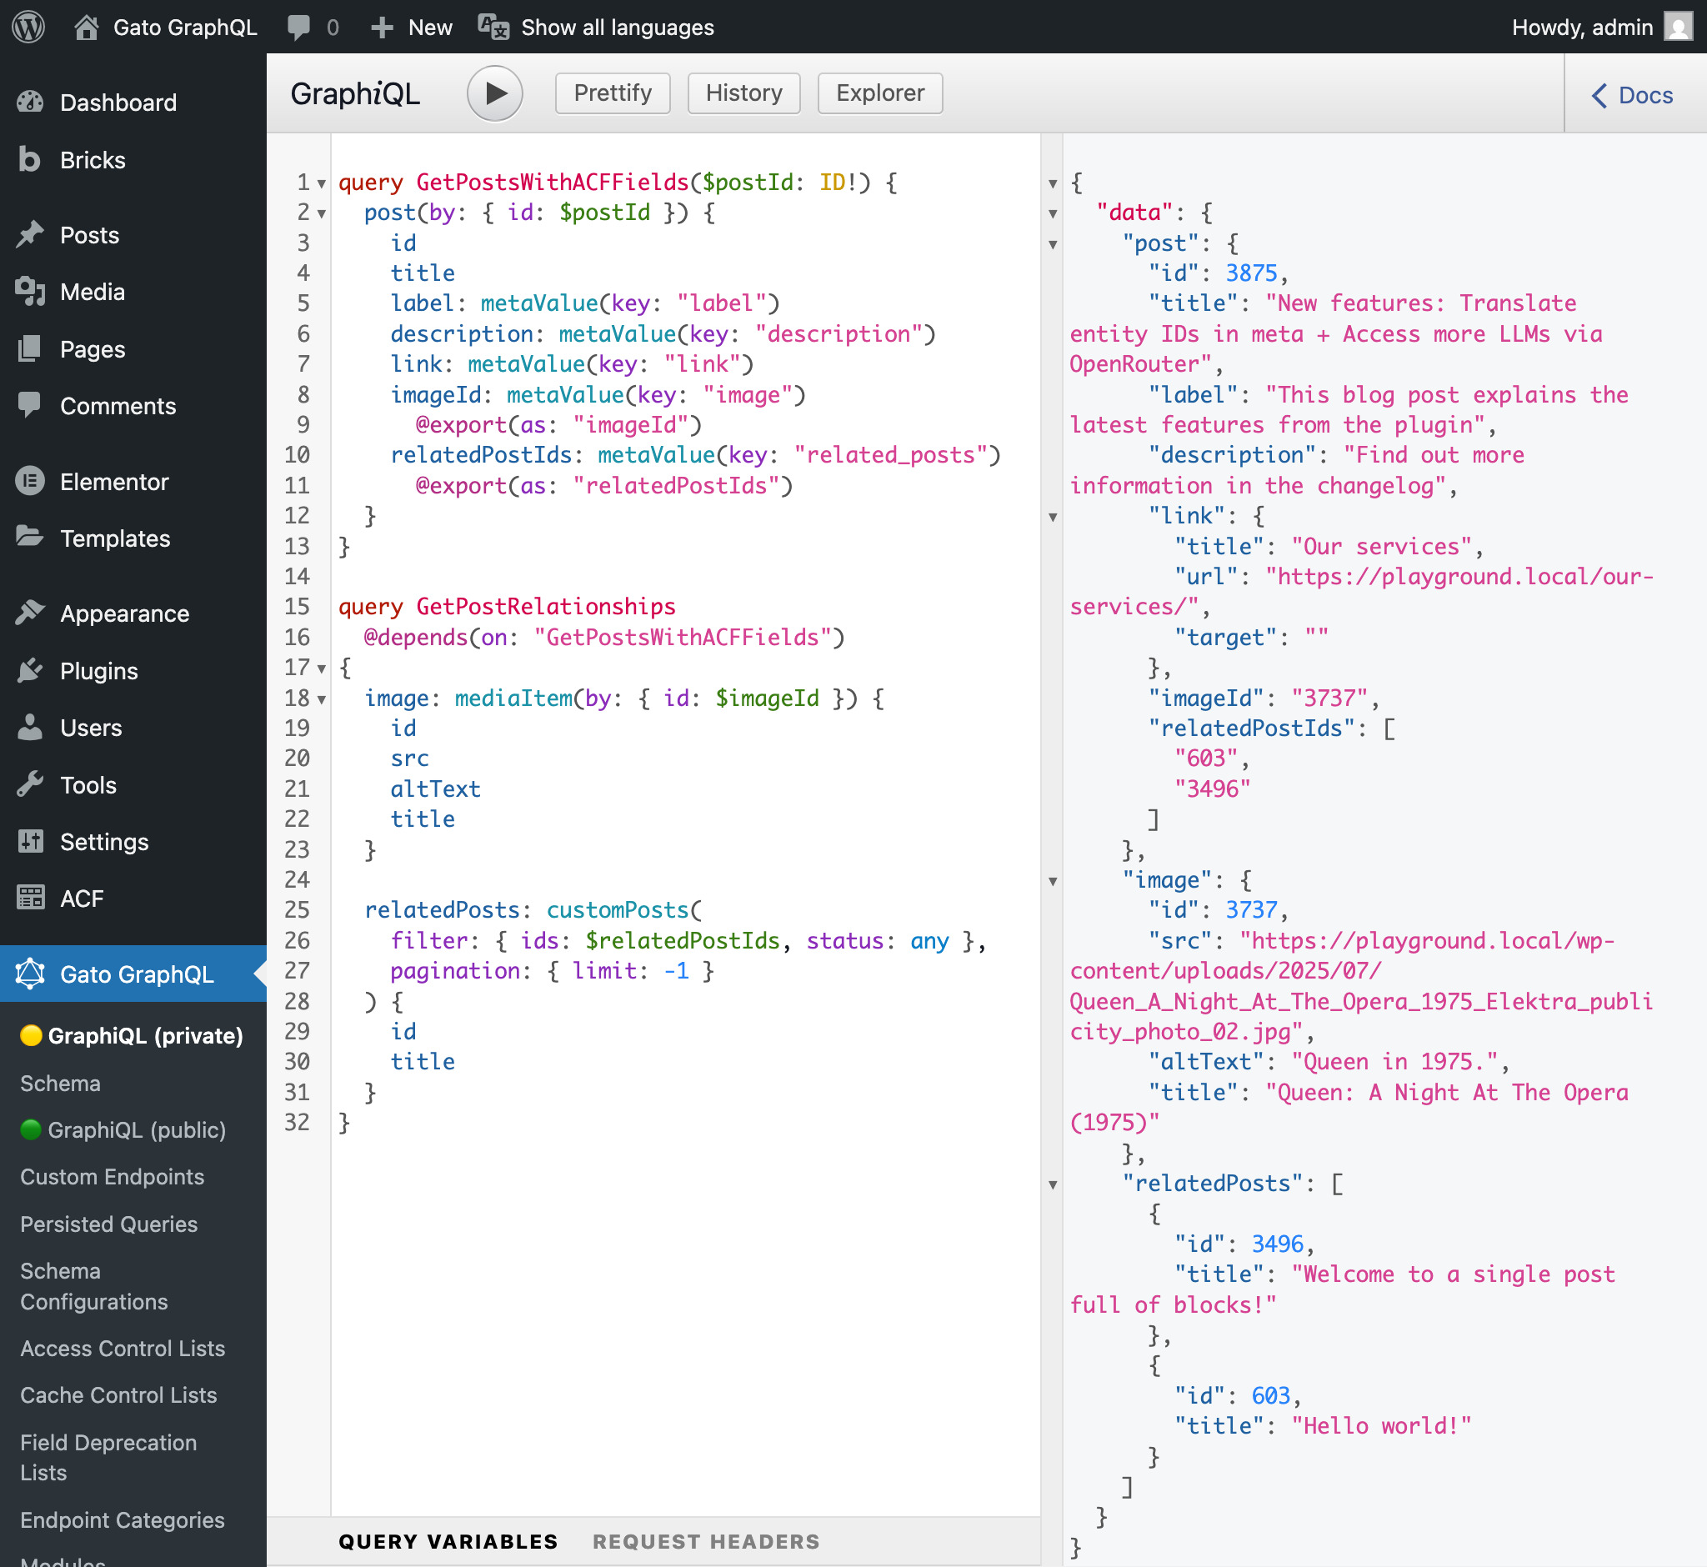Collapse the "data" object in results
The width and height of the screenshot is (1707, 1567).
[x=1054, y=213]
